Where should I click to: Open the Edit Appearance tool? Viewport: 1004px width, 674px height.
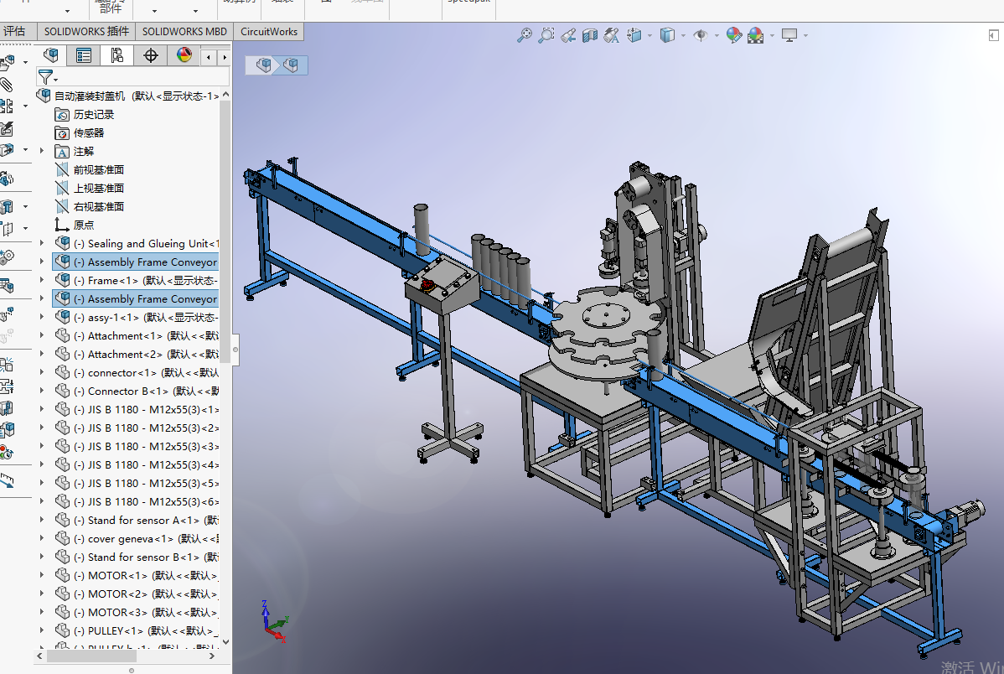(x=734, y=35)
